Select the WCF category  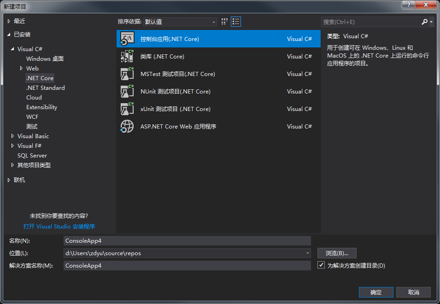(x=32, y=117)
